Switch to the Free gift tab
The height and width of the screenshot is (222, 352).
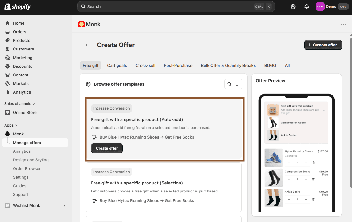point(90,65)
